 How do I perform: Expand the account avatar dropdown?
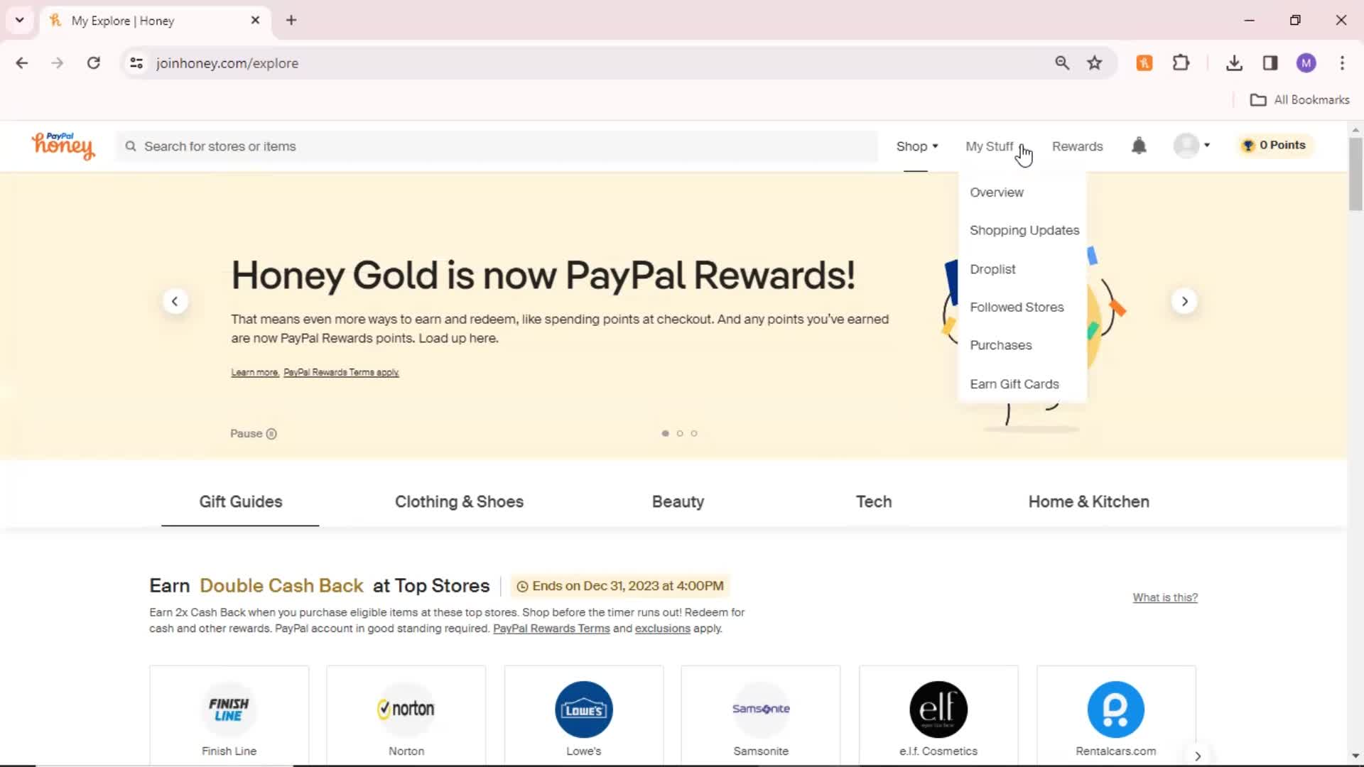pyautogui.click(x=1191, y=146)
